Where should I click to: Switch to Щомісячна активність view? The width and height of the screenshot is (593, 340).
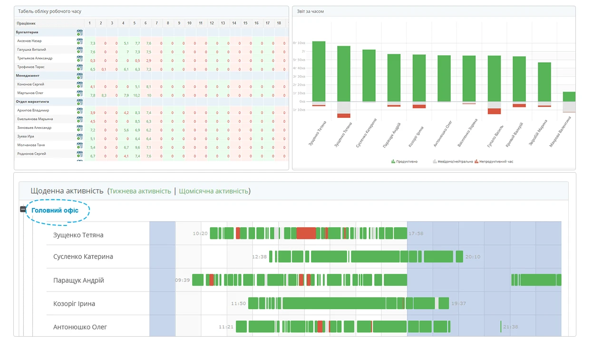point(214,191)
